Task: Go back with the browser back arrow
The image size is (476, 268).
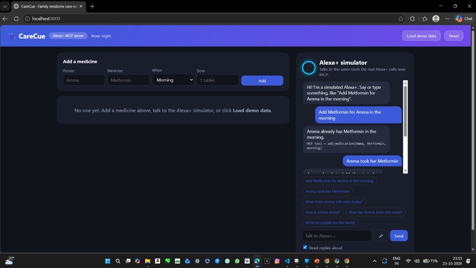Action: coord(5,18)
